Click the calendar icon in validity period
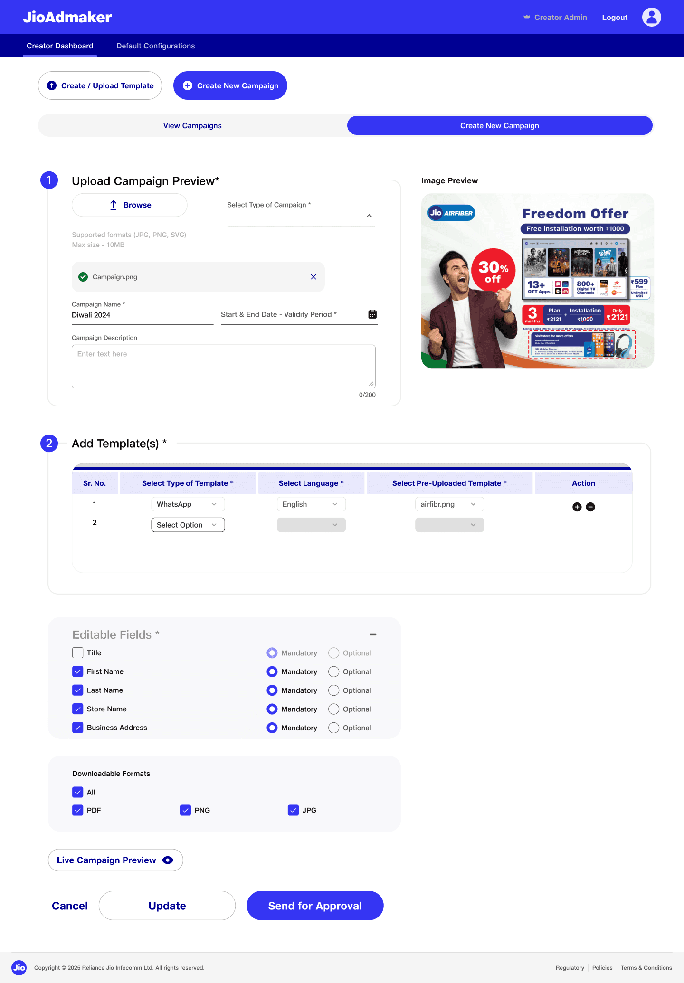 click(x=372, y=314)
